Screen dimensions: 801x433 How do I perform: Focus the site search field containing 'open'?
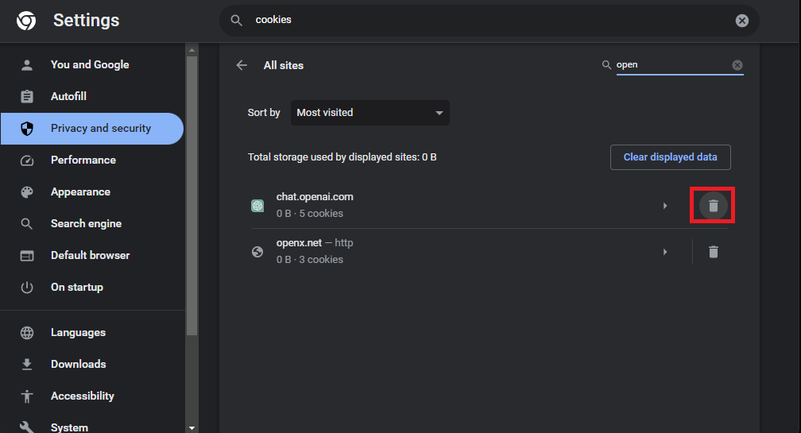672,65
